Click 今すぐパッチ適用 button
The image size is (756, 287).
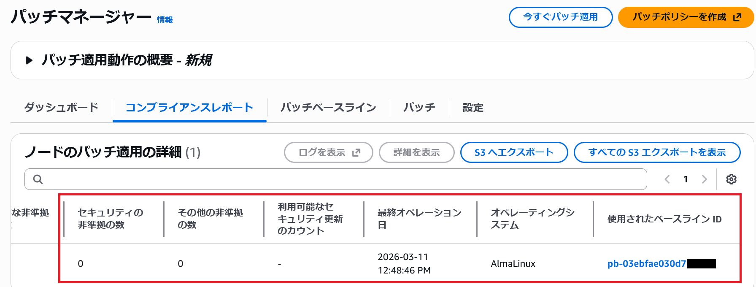coord(560,17)
